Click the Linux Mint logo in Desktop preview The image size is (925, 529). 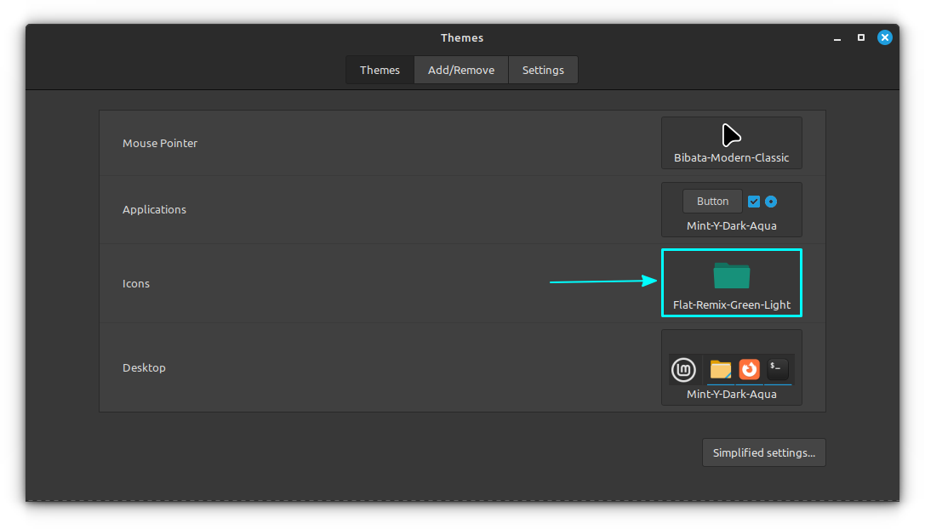(x=683, y=370)
